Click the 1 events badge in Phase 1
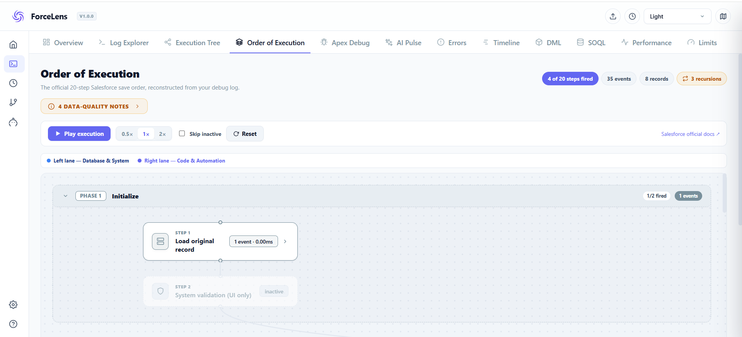742x337 pixels. click(688, 196)
